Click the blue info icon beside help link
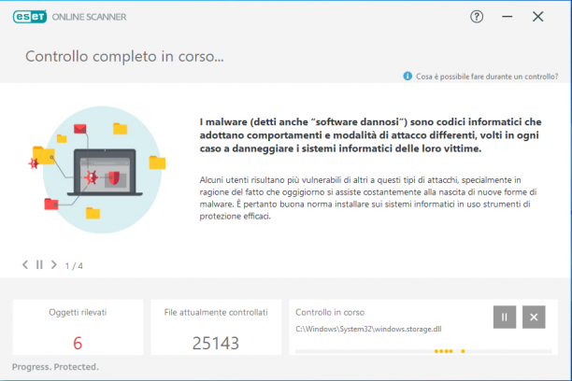 point(408,77)
